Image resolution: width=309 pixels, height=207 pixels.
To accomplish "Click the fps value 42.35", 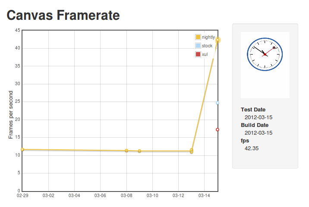I will point(252,148).
